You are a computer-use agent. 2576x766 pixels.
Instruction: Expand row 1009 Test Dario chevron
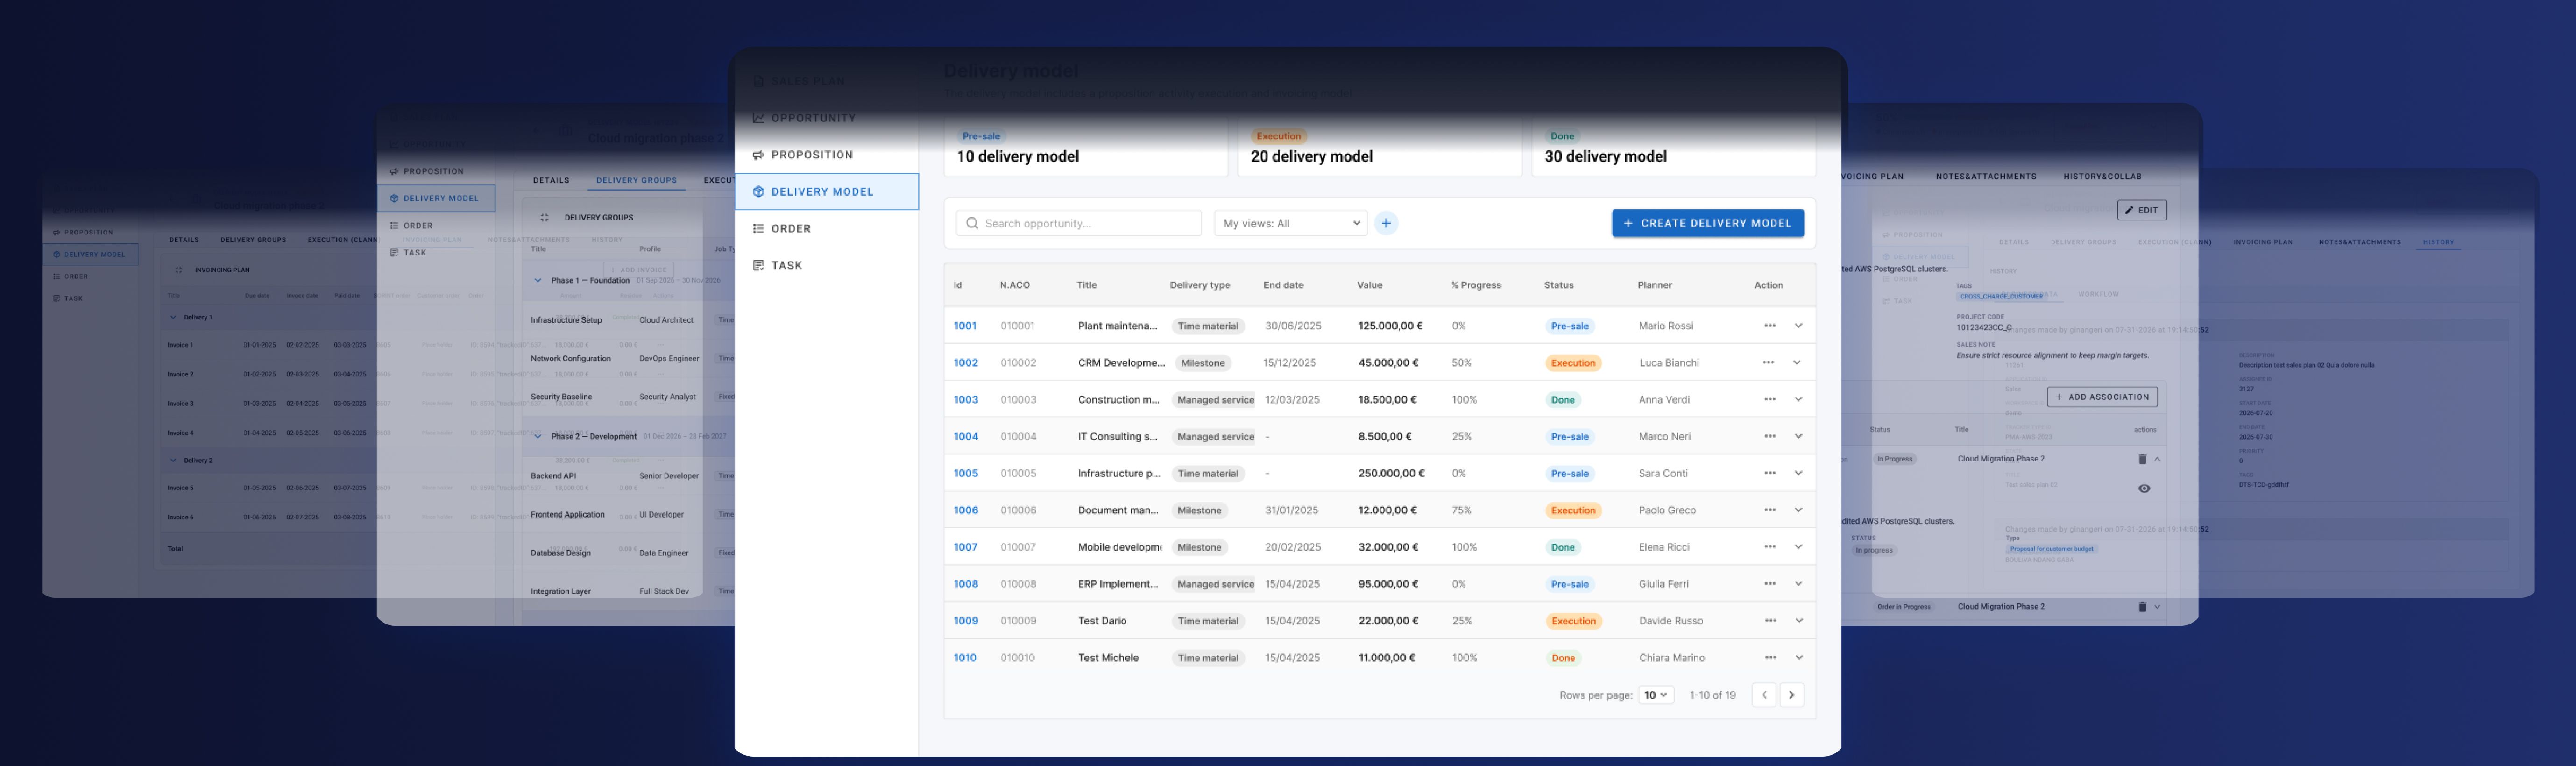(1798, 621)
